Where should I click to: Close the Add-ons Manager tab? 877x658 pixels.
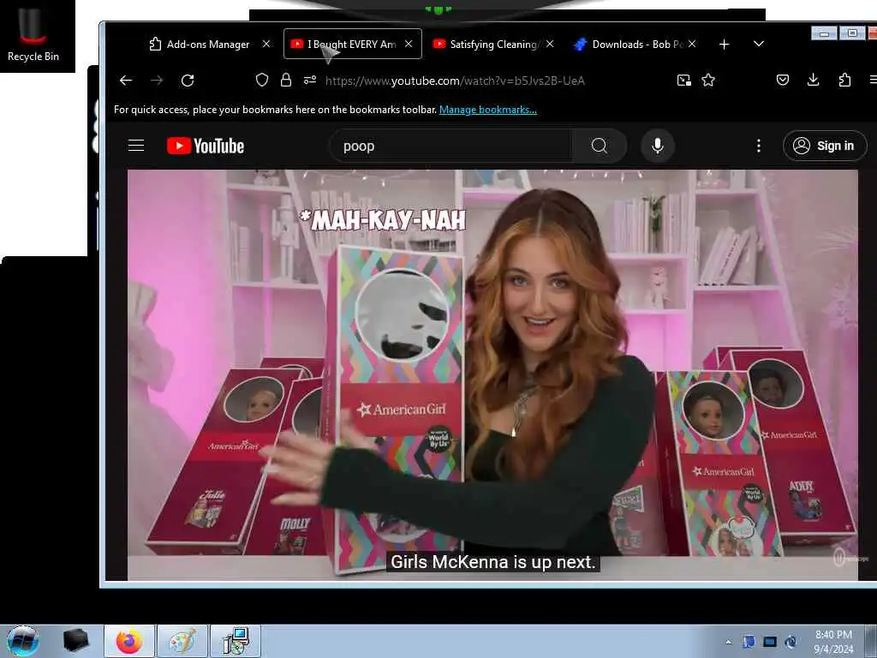[x=266, y=44]
